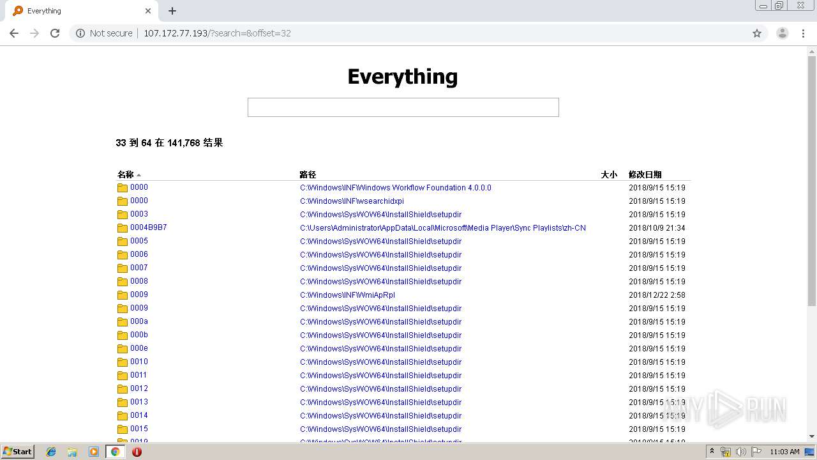Click results count text 141,768
This screenshot has width=817, height=460.
(184, 143)
